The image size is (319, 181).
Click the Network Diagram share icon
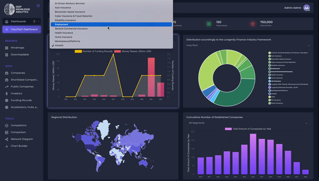click(6, 139)
